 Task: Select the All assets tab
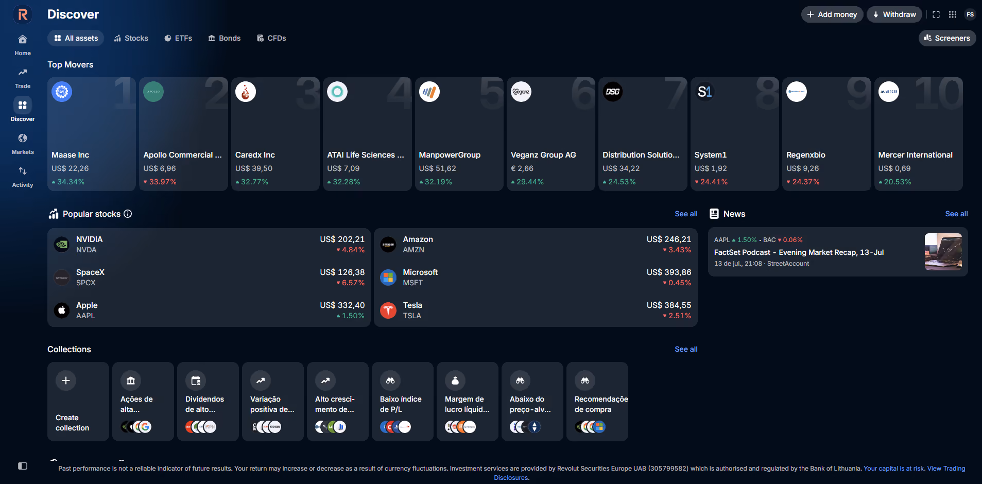coord(76,38)
